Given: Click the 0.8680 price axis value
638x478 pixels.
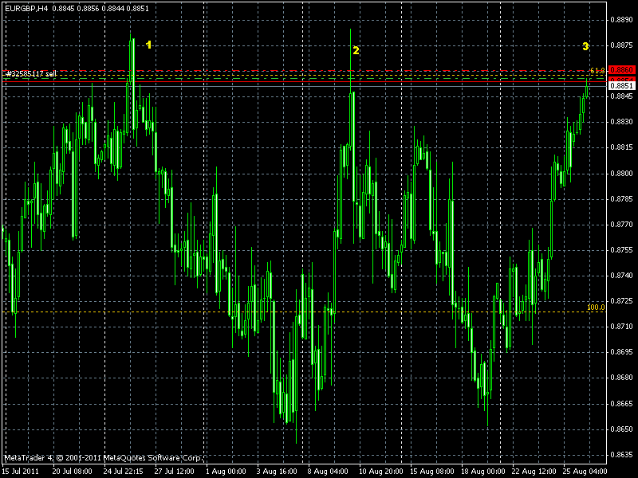Looking at the screenshot, I should pos(622,378).
